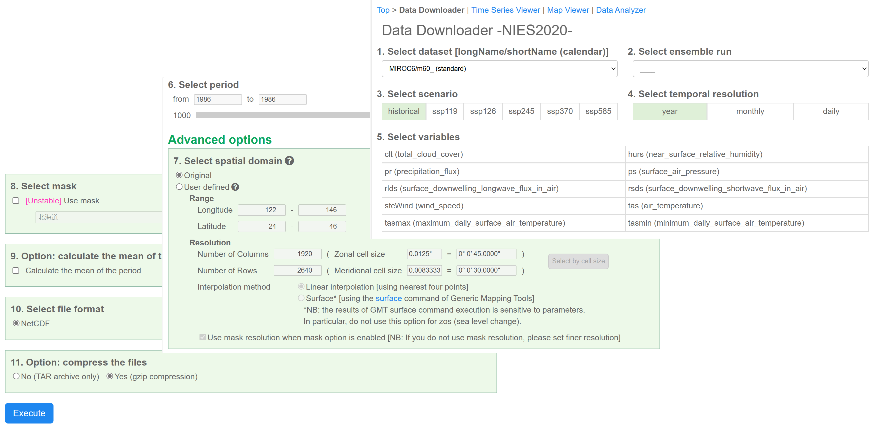872x427 pixels.
Task: Click the Execute button
Action: click(x=29, y=413)
